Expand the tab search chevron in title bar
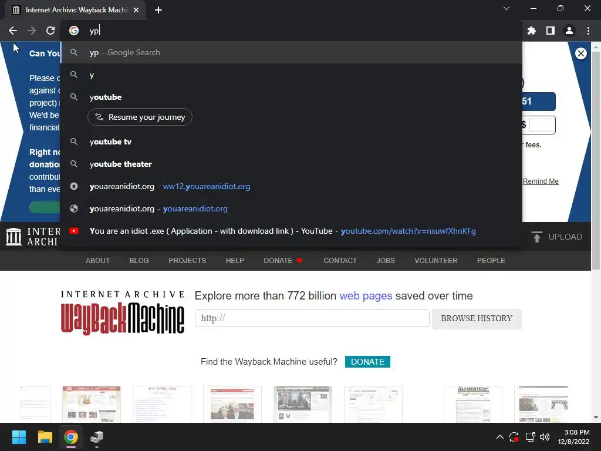This screenshot has height=451, width=601. (507, 8)
